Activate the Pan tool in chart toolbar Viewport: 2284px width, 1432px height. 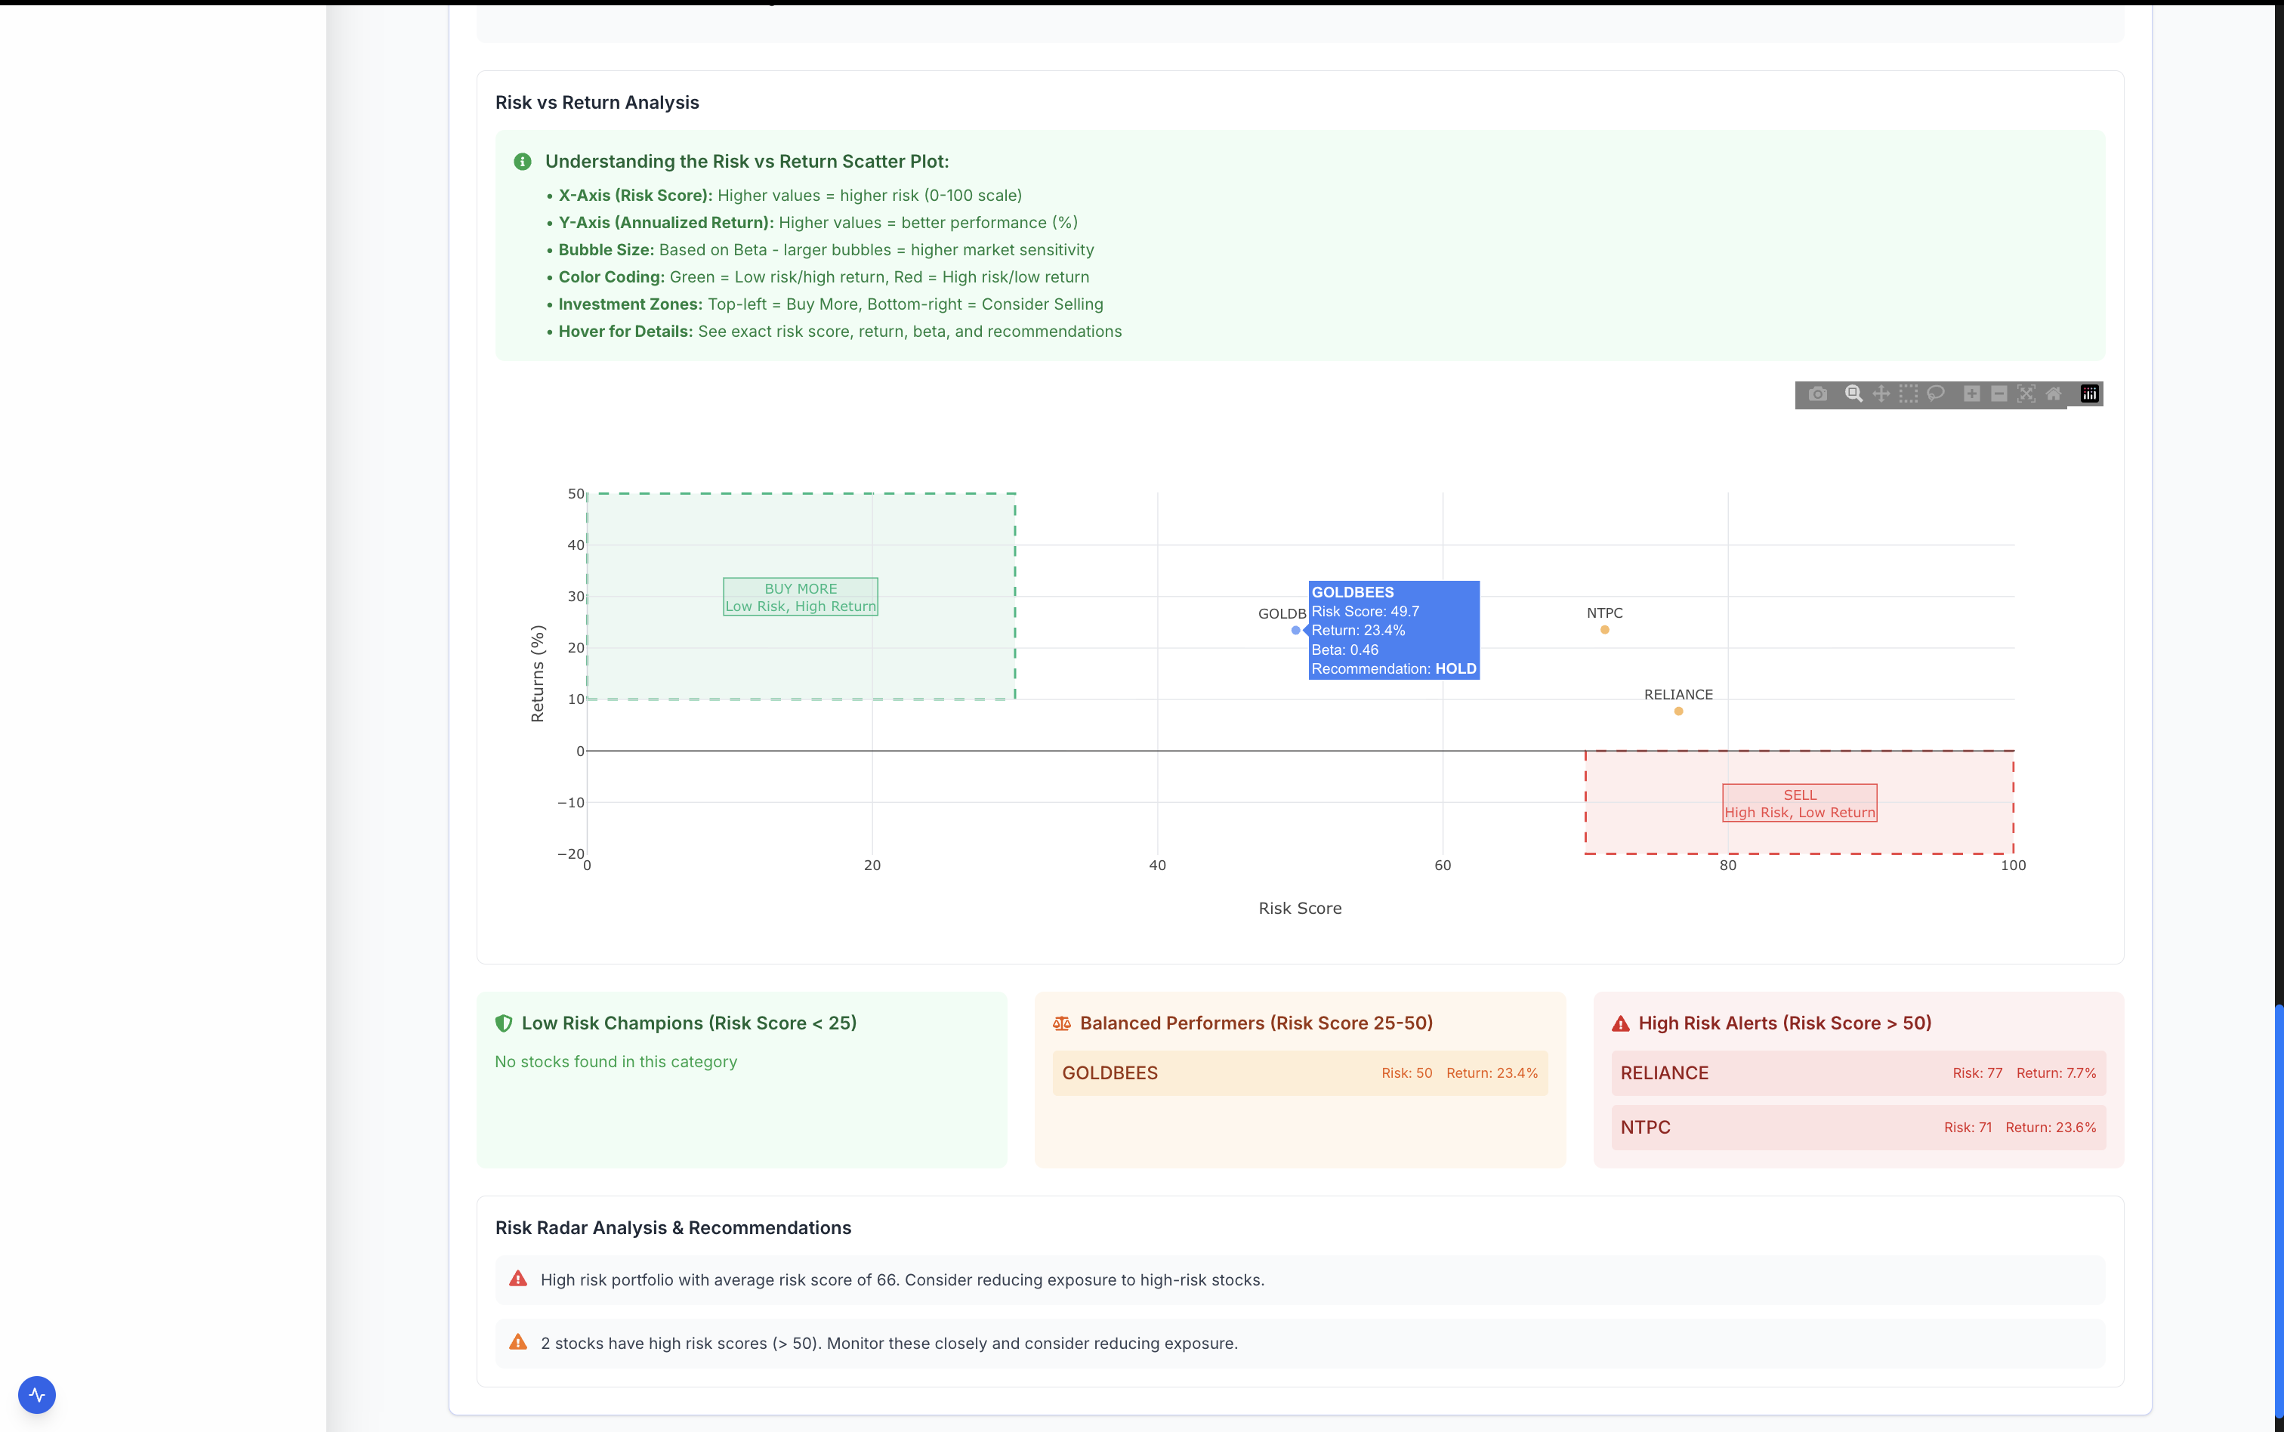[1881, 394]
